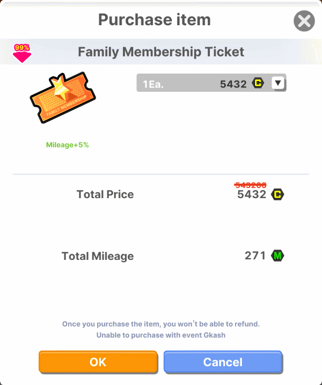Click the Gkash coin icon beside Total Price
This screenshot has height=385, width=322.
point(277,194)
